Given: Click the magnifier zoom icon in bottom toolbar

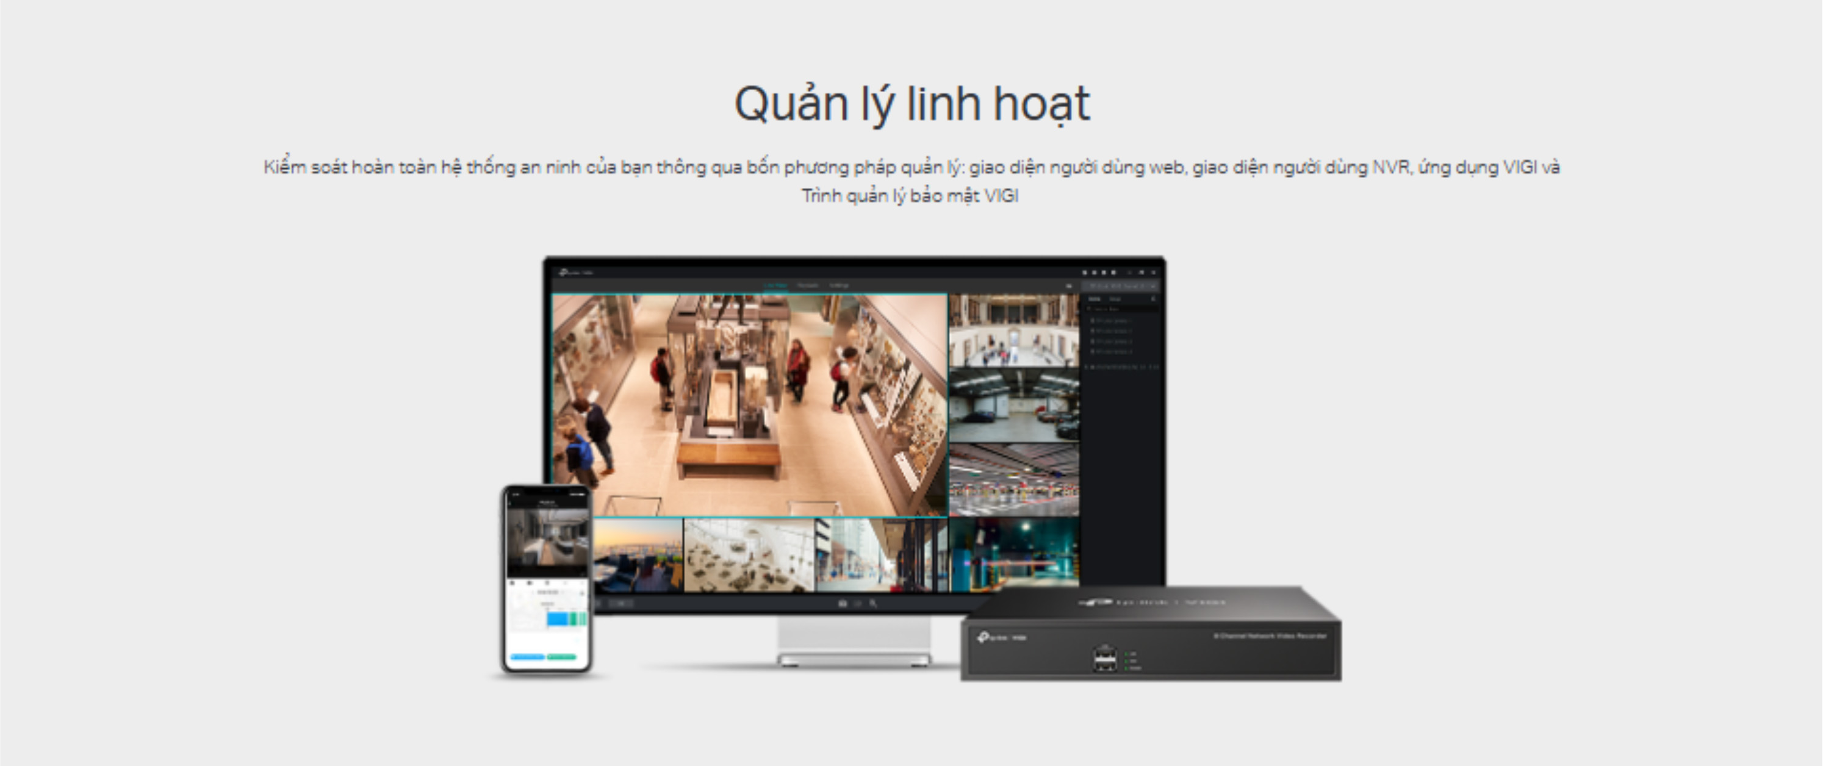Looking at the screenshot, I should 873,603.
